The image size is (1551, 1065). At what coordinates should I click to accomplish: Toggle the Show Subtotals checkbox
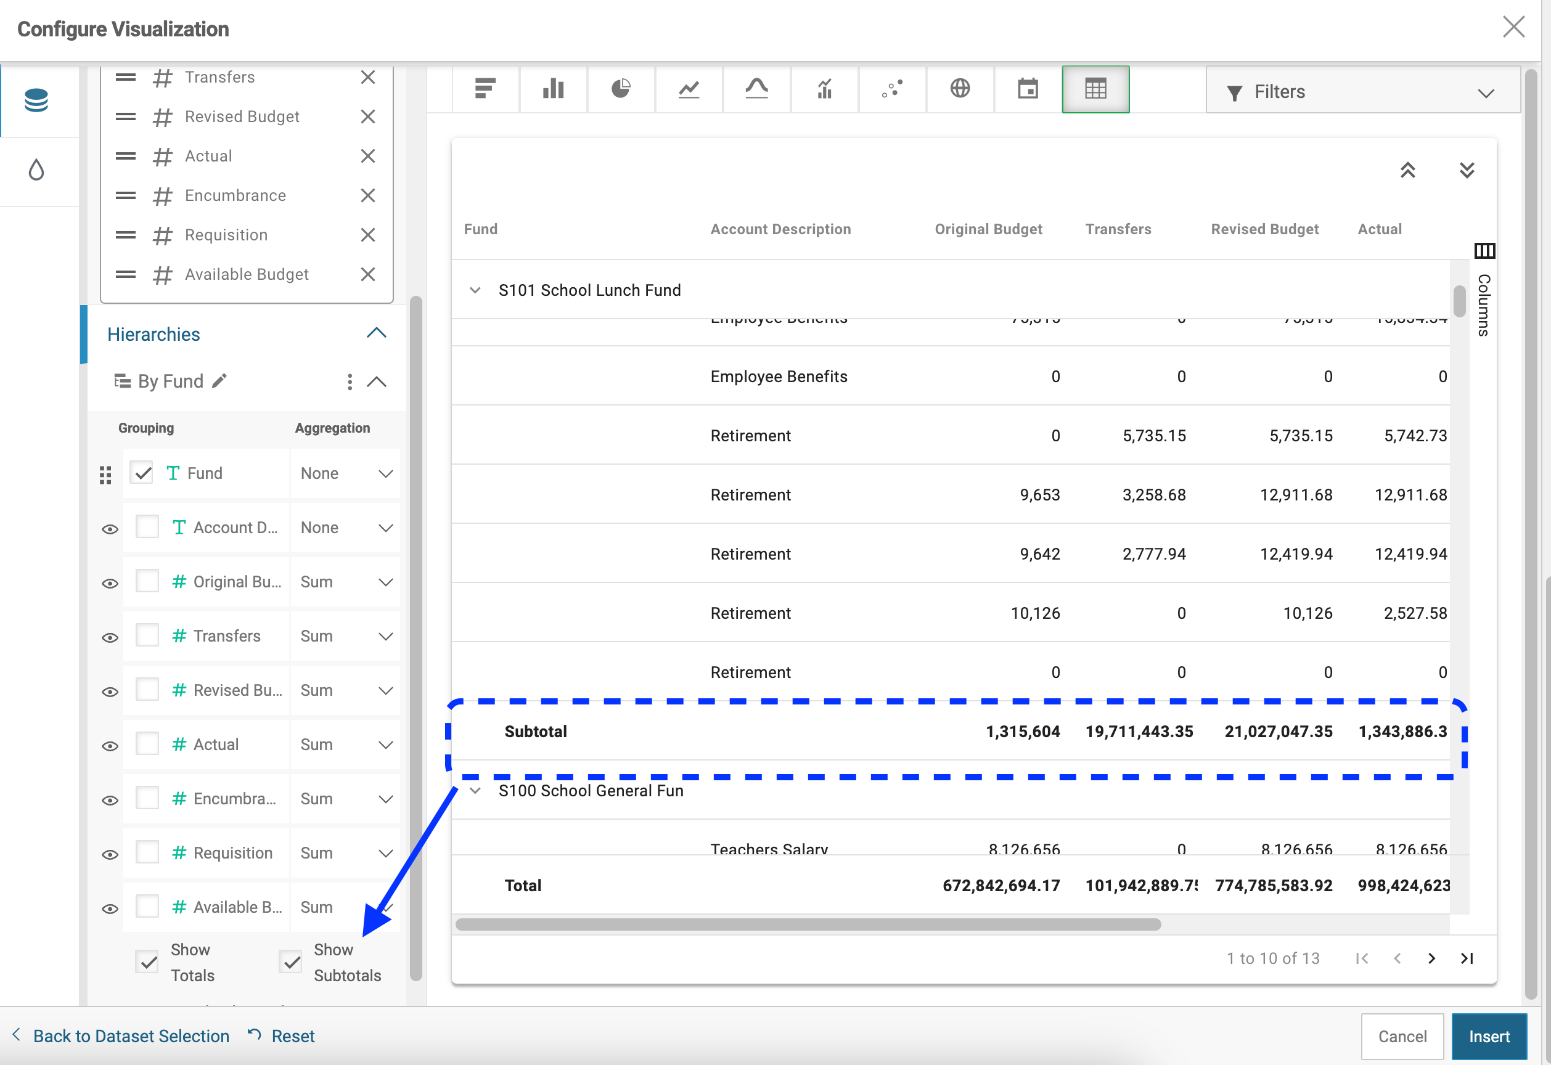[x=290, y=962]
